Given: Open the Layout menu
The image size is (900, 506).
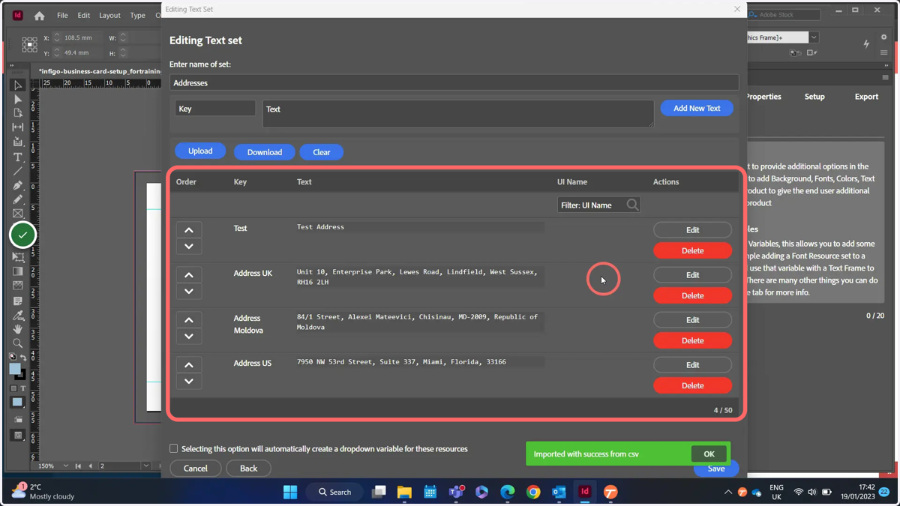Looking at the screenshot, I should pos(109,15).
